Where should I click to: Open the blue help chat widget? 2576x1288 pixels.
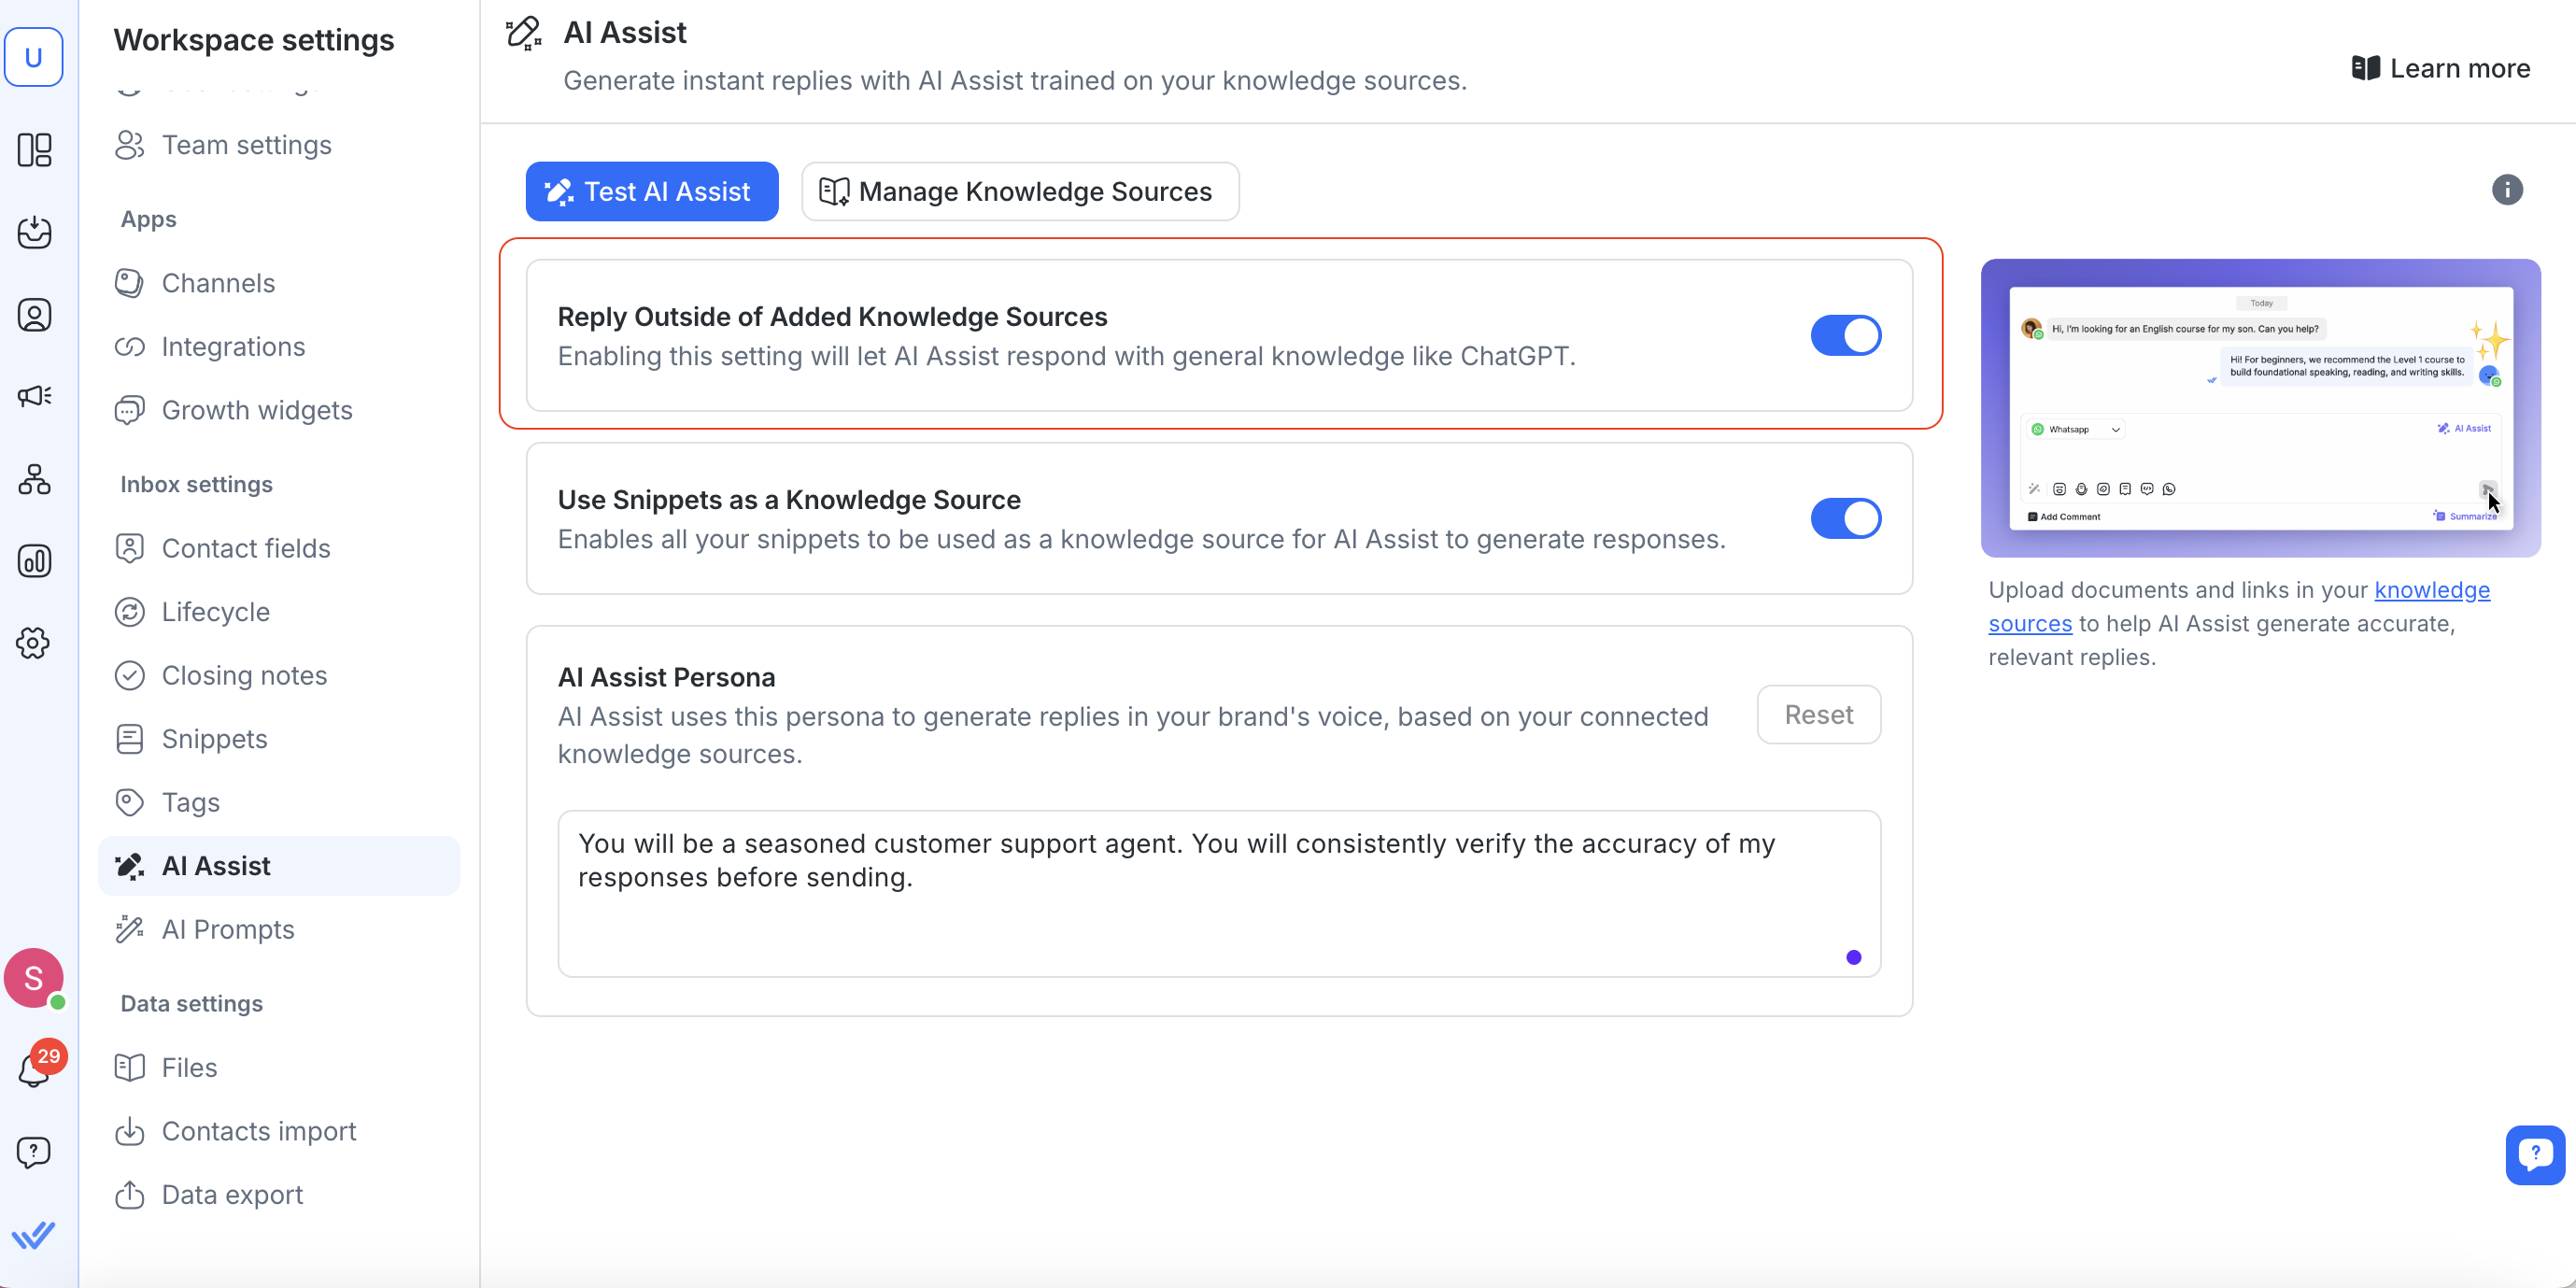tap(2534, 1155)
